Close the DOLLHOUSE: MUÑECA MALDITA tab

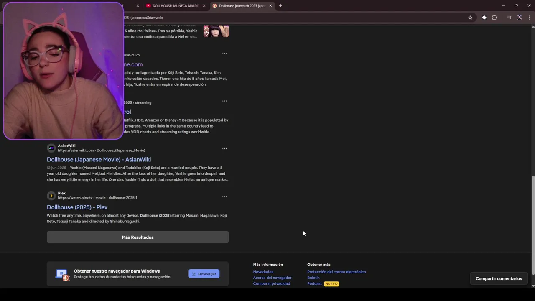(204, 5)
